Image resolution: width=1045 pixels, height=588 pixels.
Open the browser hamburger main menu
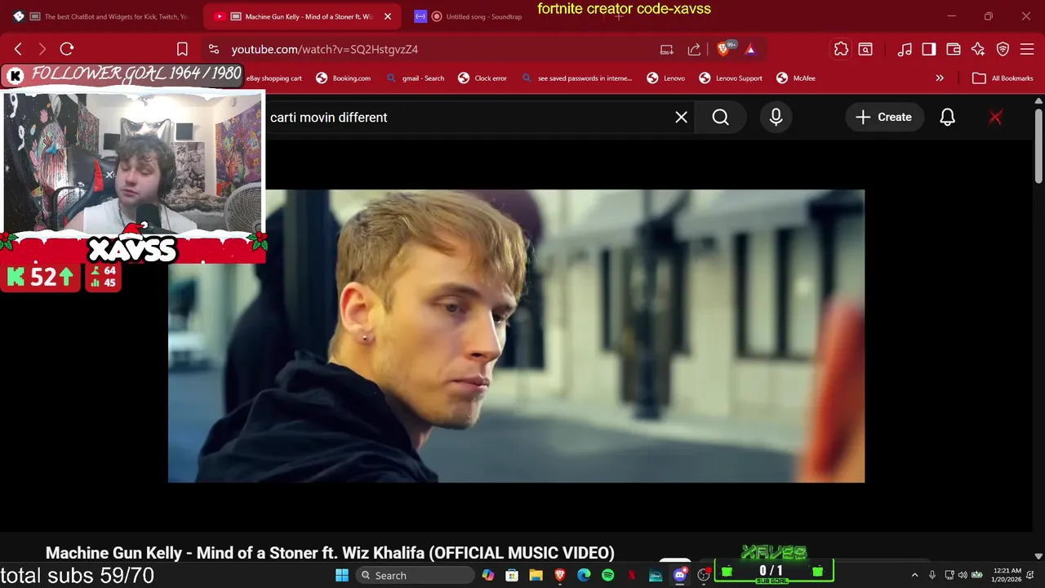point(1027,49)
